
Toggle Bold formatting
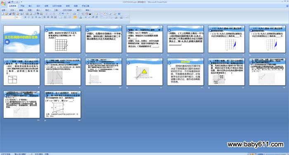(25, 17)
